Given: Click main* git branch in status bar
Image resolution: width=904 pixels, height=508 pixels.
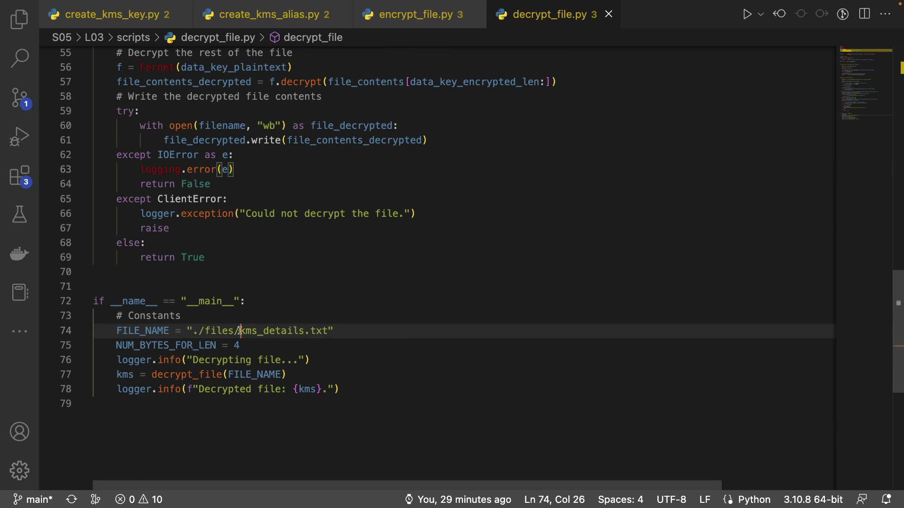Looking at the screenshot, I should [33, 499].
